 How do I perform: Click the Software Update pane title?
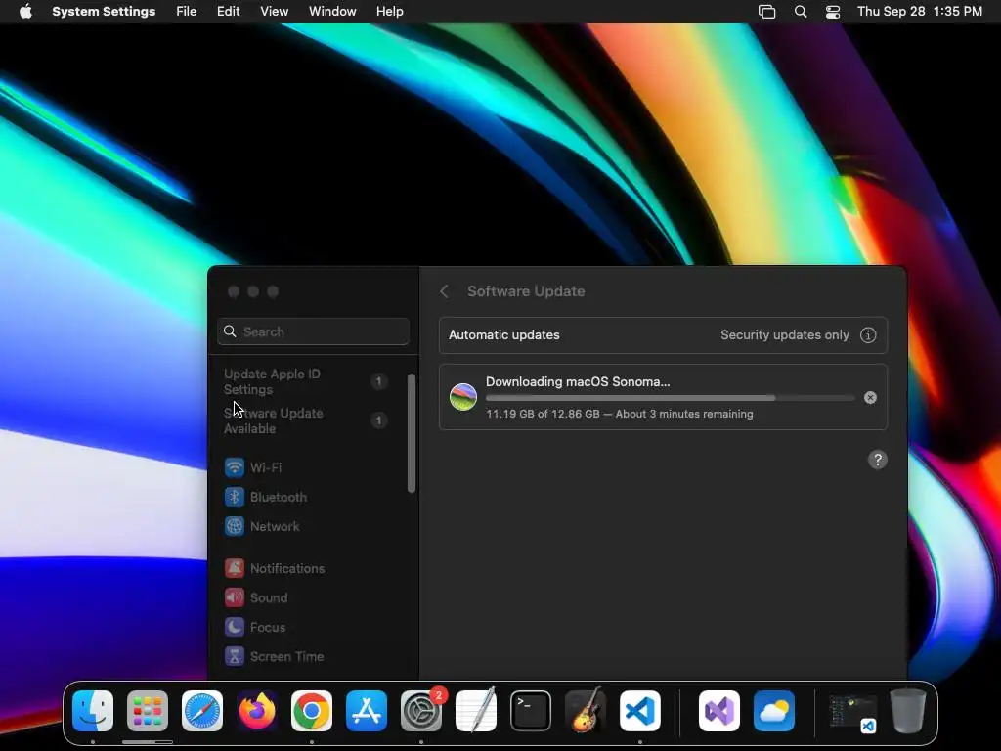(526, 291)
